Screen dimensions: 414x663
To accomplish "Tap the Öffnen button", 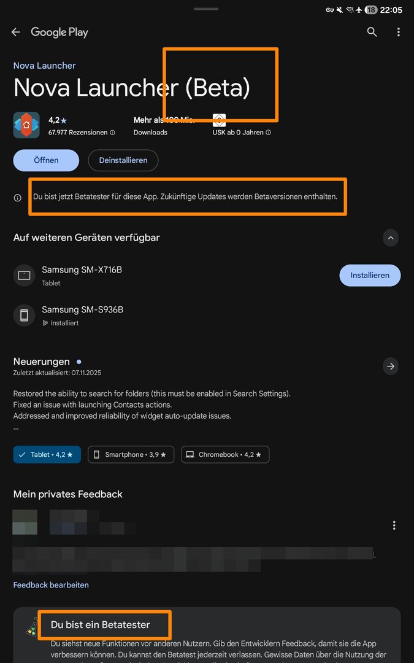I will (46, 160).
